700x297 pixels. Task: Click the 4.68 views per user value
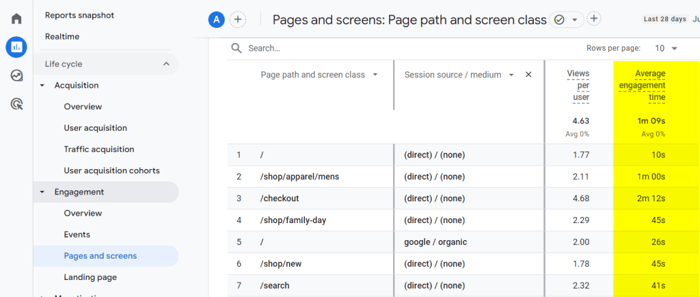[x=581, y=198]
